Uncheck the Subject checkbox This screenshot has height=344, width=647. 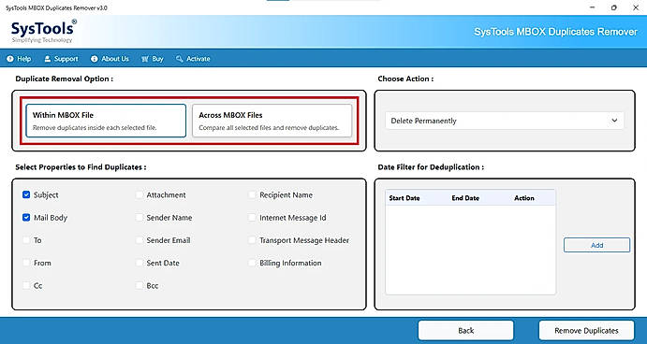[x=26, y=194]
